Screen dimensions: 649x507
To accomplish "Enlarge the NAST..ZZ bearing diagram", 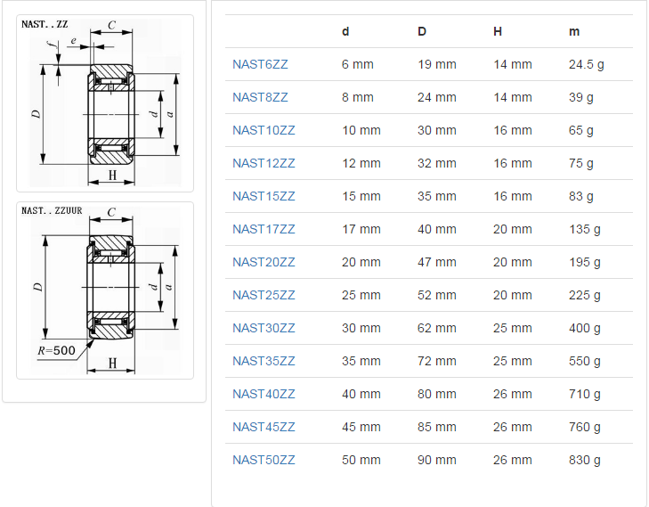I will click(x=105, y=102).
